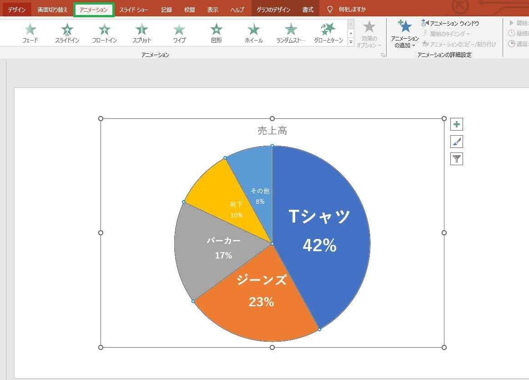
Task: Open the 記録 tab
Action: (166, 10)
